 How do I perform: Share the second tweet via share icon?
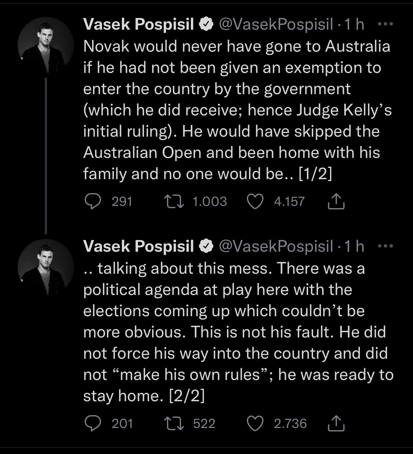click(336, 424)
